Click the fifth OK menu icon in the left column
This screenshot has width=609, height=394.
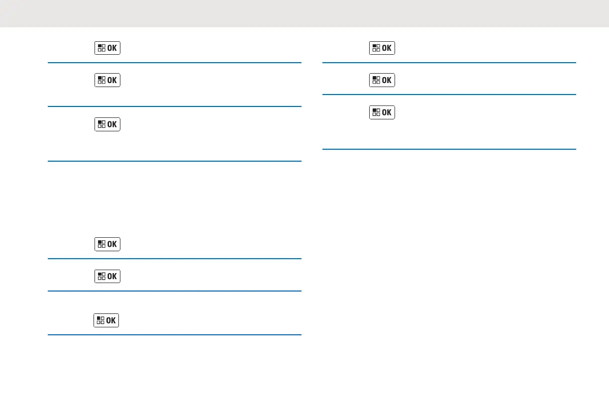point(107,277)
